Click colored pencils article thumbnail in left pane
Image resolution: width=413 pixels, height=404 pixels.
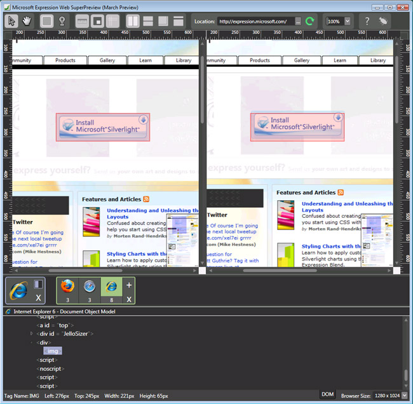[91, 222]
